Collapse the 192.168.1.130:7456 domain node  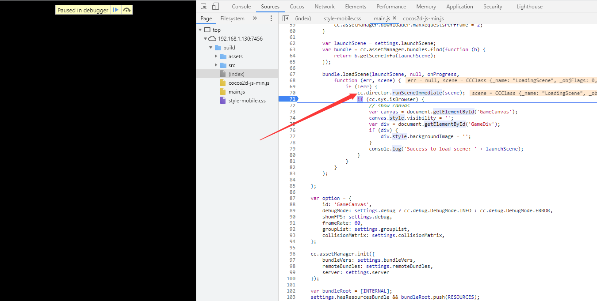tap(205, 39)
